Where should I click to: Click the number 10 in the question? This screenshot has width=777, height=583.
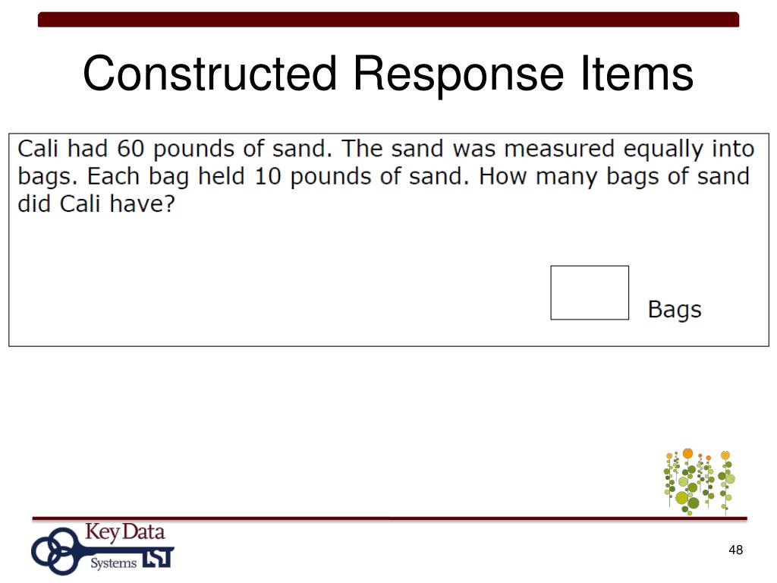click(x=268, y=176)
